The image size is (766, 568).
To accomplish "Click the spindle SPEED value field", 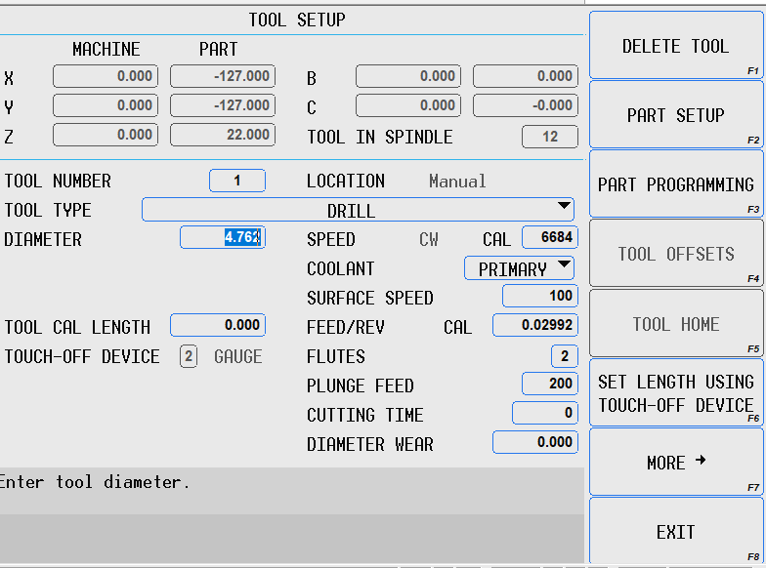I will click(x=550, y=238).
